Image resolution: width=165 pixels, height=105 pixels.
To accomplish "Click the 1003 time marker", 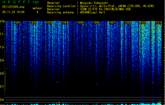I will point(49,22).
